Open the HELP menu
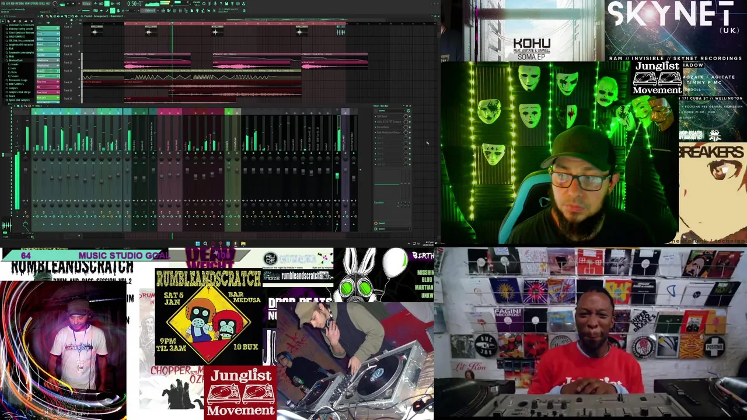The width and height of the screenshot is (747, 420). (x=48, y=3)
